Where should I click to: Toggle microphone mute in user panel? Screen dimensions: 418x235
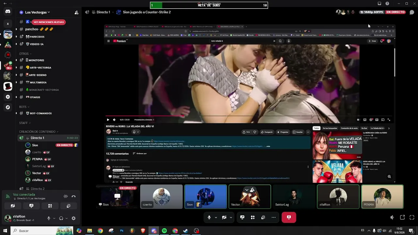pos(49,218)
